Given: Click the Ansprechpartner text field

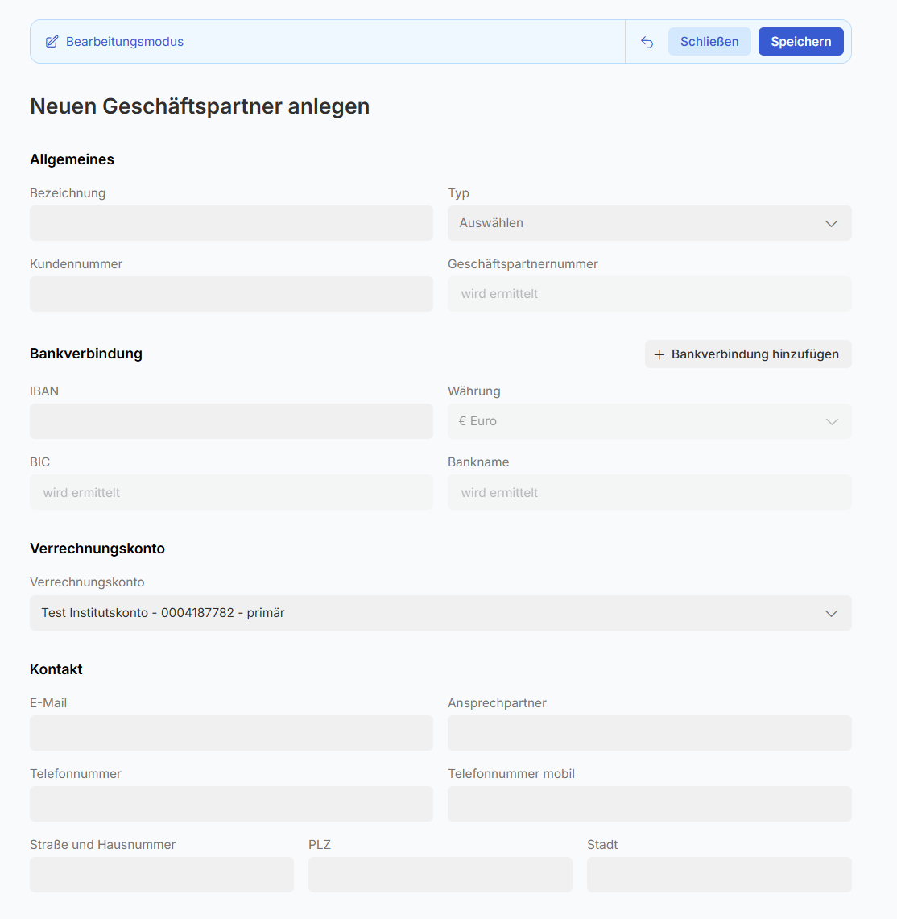Looking at the screenshot, I should (649, 733).
